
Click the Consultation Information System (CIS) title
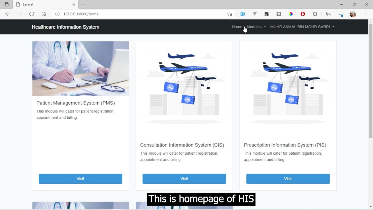pos(182,145)
